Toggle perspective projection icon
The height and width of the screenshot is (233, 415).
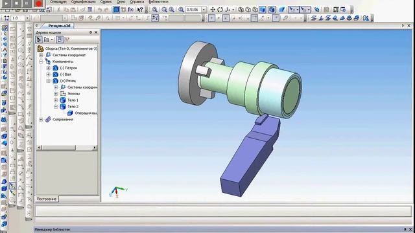click(281, 10)
